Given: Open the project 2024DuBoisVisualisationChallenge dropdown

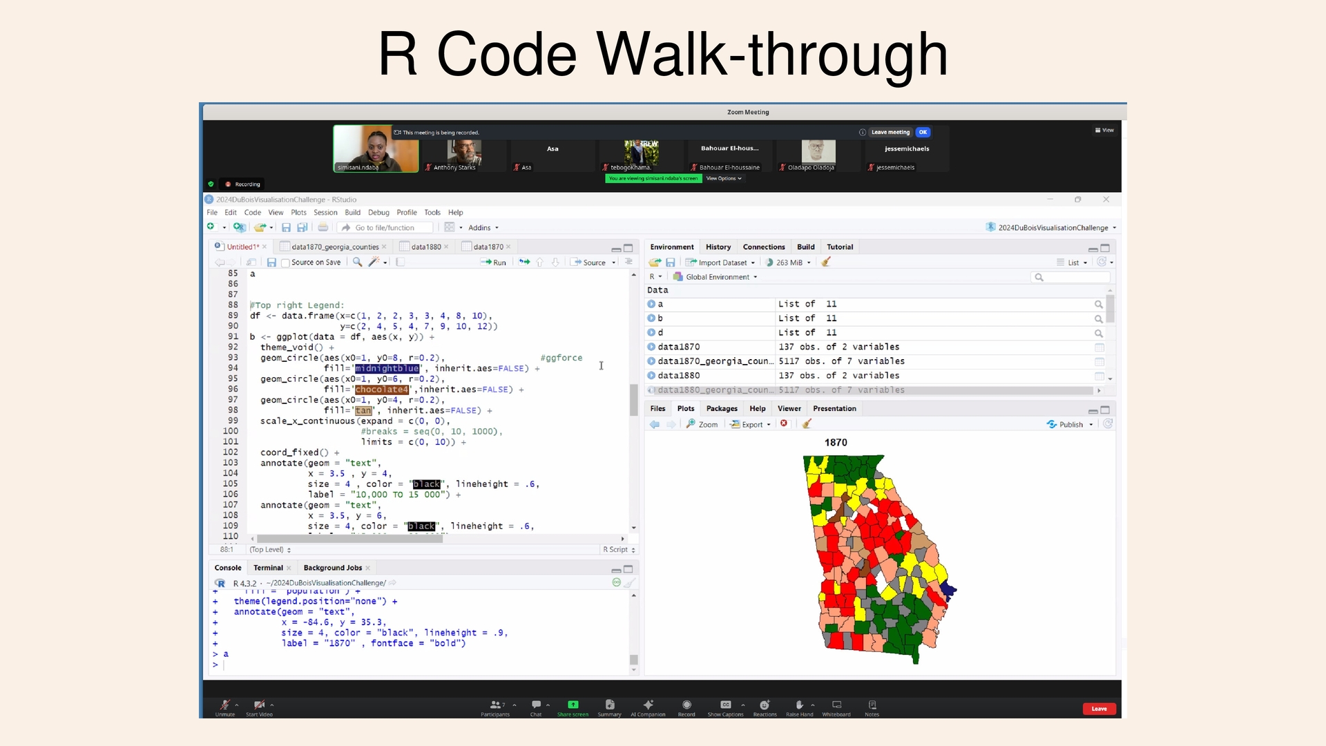Looking at the screenshot, I should [x=1050, y=227].
